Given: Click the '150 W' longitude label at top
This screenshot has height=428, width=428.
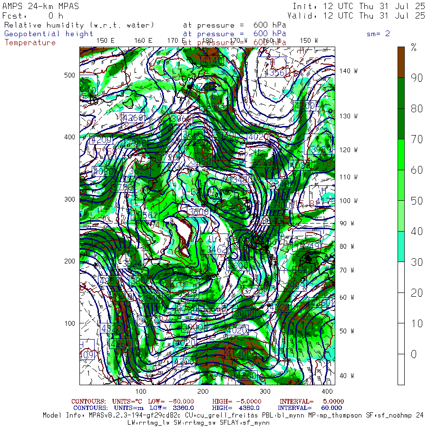Looking at the screenshot, I should tap(309, 41).
